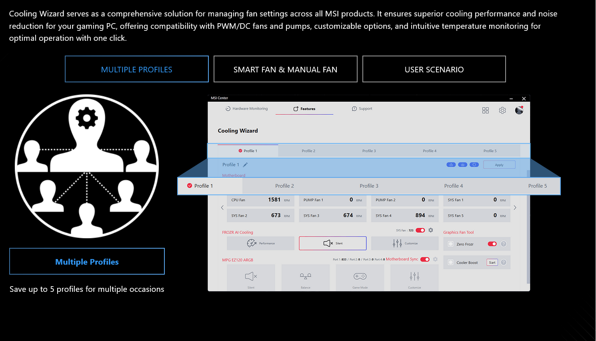Turn off the SYS Fan toggle

pos(420,230)
